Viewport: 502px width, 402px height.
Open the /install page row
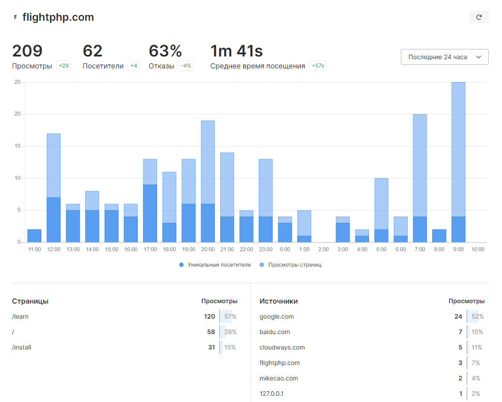125,347
